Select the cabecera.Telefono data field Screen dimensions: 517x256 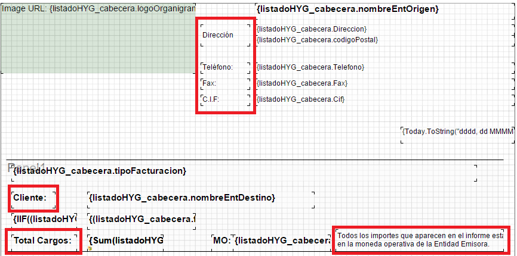point(310,67)
